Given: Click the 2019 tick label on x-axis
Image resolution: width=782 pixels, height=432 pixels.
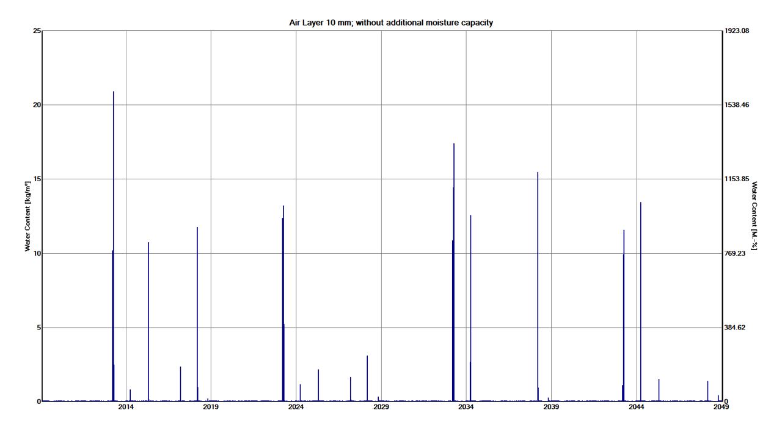Looking at the screenshot, I should tap(211, 407).
